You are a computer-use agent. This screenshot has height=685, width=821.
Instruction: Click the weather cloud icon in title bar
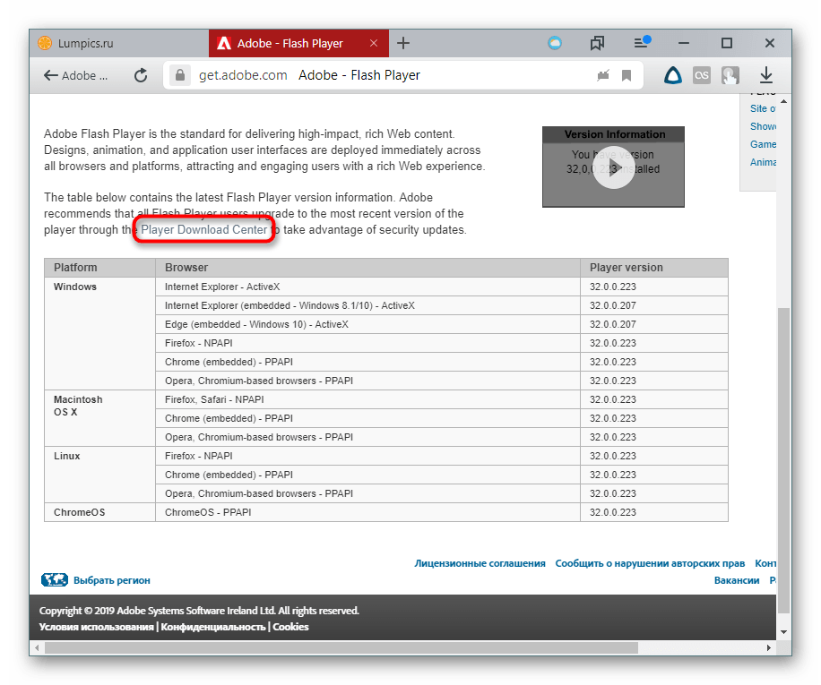point(555,43)
